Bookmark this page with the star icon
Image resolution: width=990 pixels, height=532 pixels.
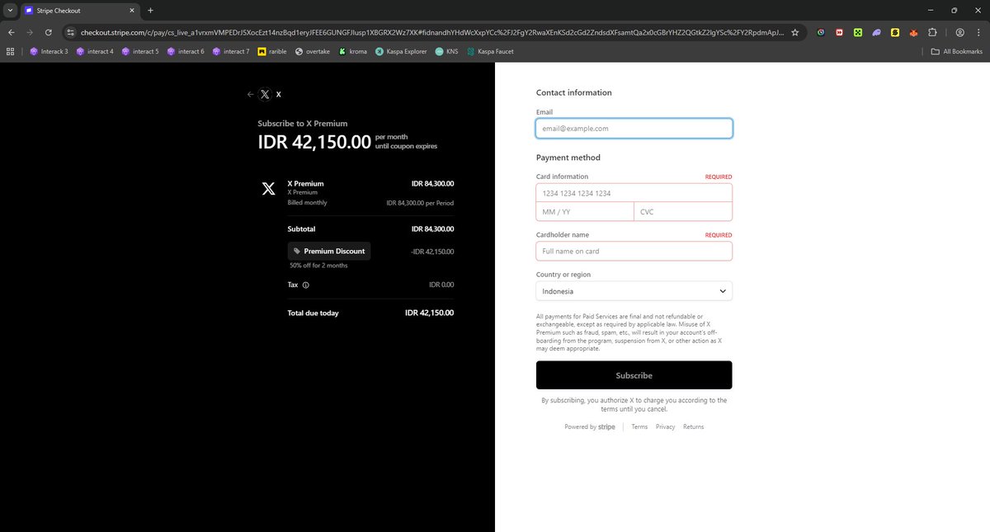(x=794, y=32)
